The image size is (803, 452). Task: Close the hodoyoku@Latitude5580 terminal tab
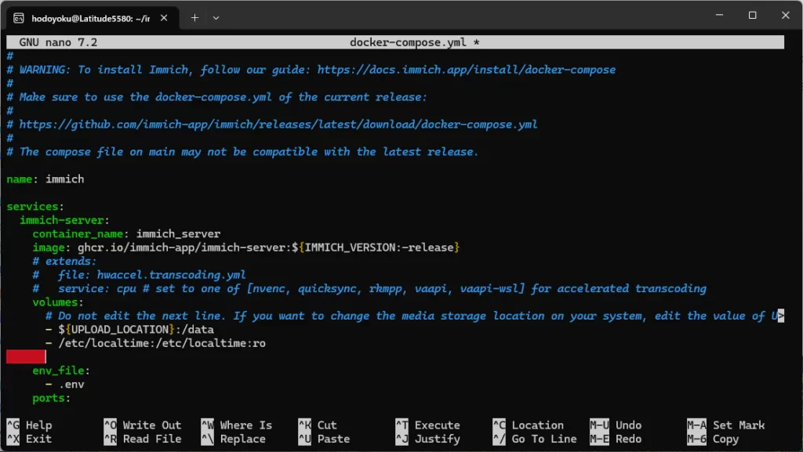click(x=164, y=18)
